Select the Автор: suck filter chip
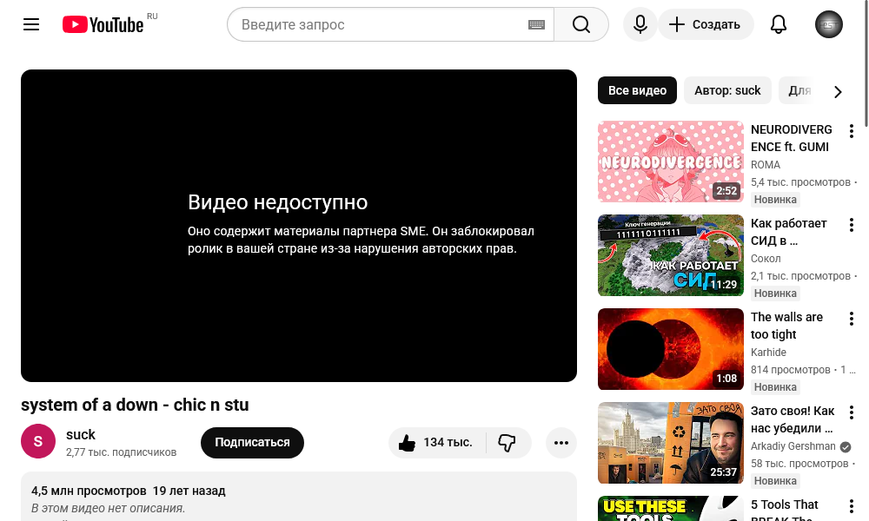The height and width of the screenshot is (521, 869). pos(727,90)
